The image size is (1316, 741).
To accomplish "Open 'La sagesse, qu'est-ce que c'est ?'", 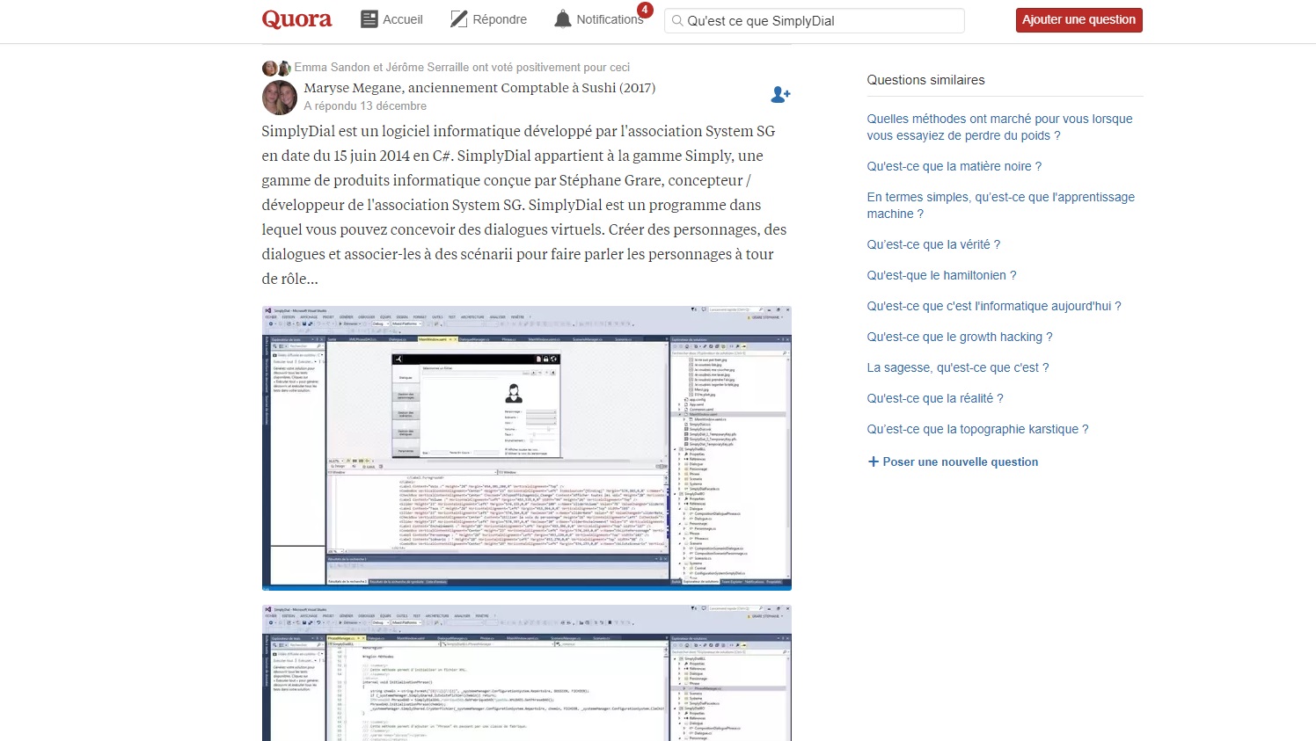I will pyautogui.click(x=958, y=367).
